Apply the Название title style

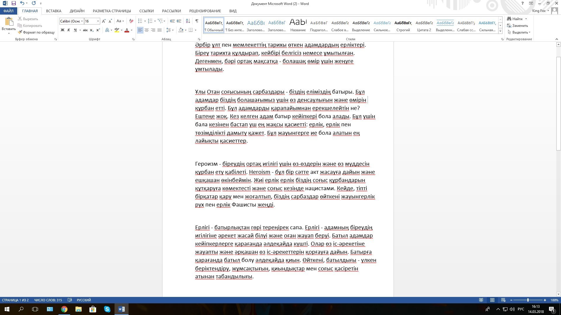click(x=298, y=25)
